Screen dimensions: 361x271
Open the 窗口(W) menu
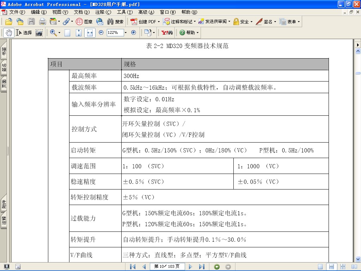(167, 12)
